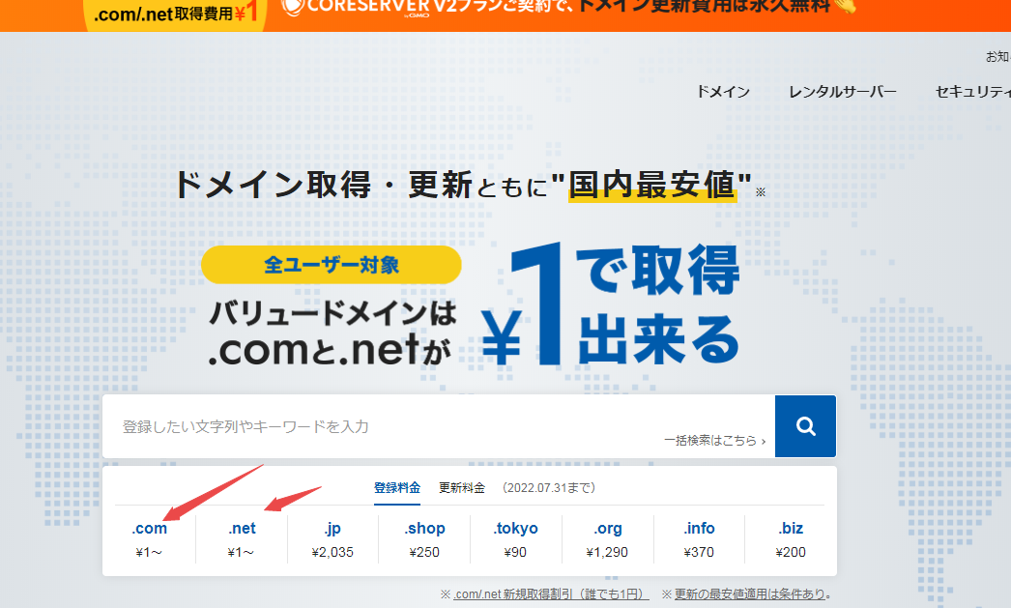This screenshot has height=608, width=1011.
Task: Open the セキュリティ navigation menu
Action: tap(971, 92)
